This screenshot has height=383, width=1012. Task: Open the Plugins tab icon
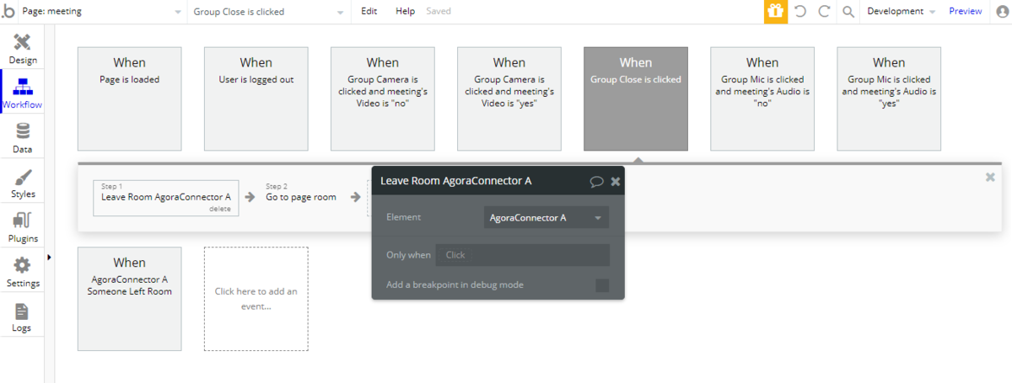pyautogui.click(x=23, y=221)
